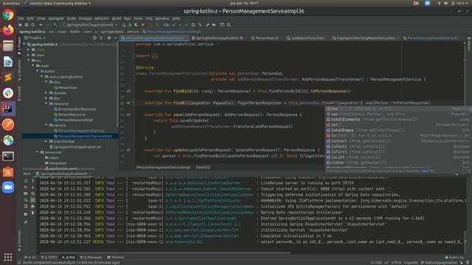The image size is (472, 265).
Task: Open the Event Log button
Action: coord(454,257)
